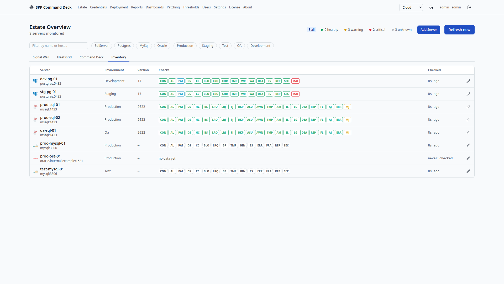Filter by 8 all status
The image size is (504, 284).
click(x=311, y=30)
